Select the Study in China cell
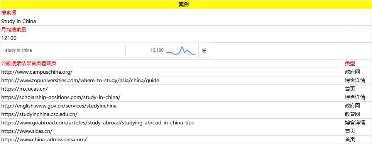This screenshot has height=144, width=372. click(x=172, y=21)
